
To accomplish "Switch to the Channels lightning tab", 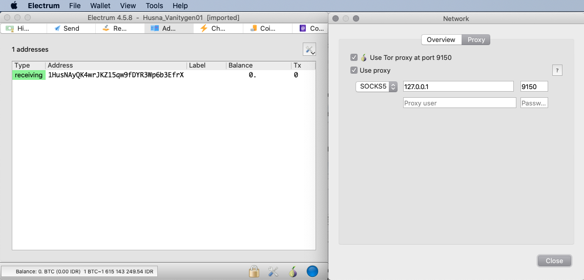I will point(218,28).
